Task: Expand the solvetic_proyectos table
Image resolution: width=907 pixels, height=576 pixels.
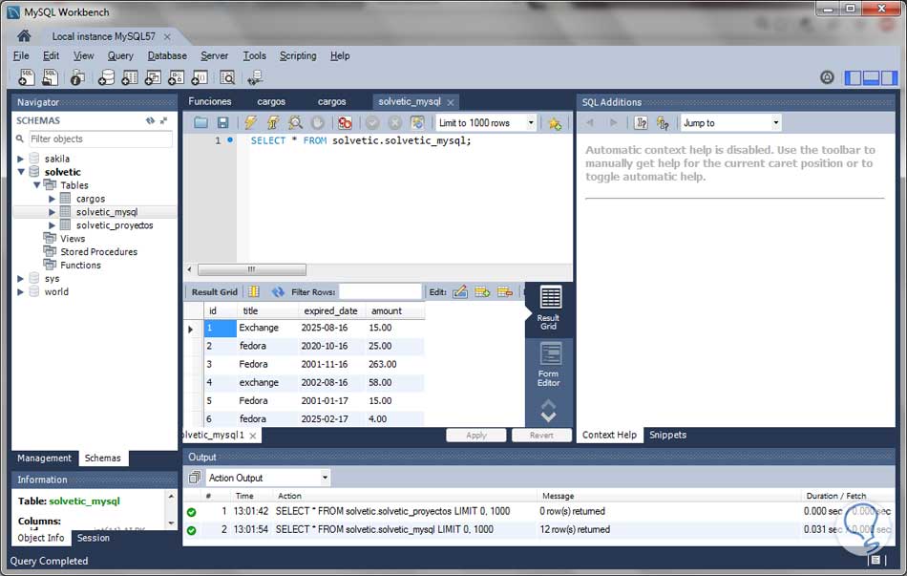Action: 52,225
